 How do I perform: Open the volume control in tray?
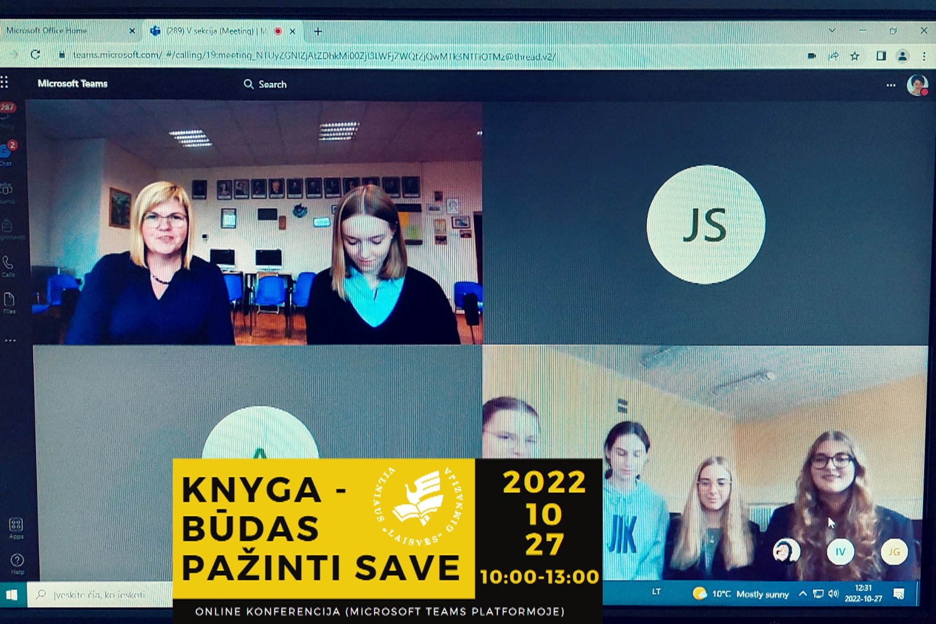[833, 594]
